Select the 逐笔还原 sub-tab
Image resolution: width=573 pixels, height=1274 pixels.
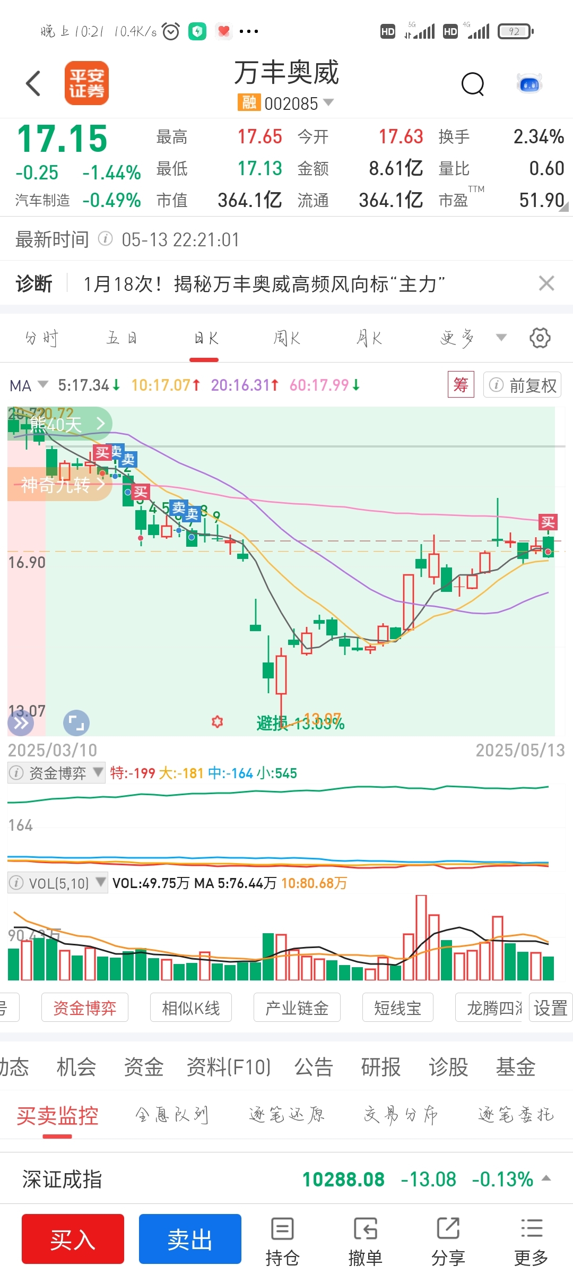(x=286, y=1115)
